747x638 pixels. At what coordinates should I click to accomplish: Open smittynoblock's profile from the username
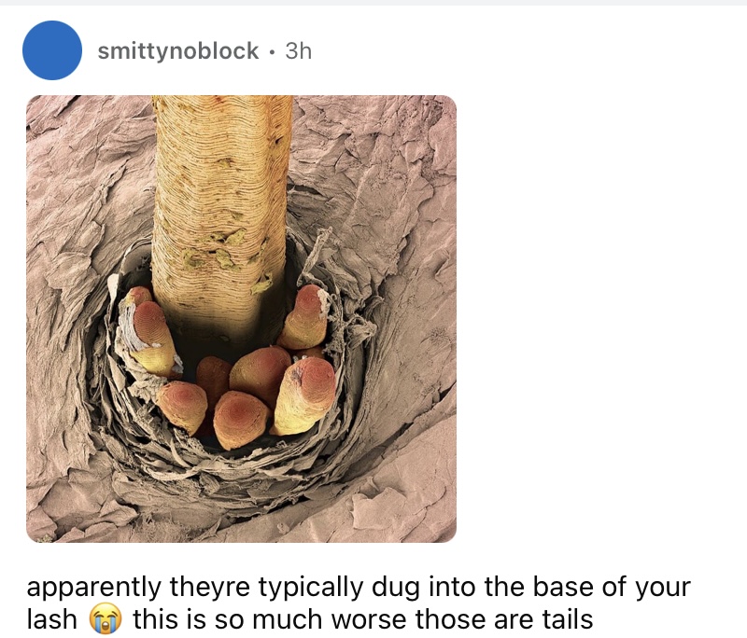pyautogui.click(x=178, y=51)
